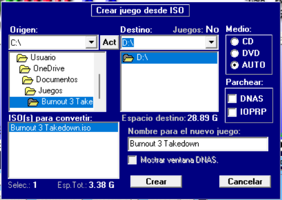Image resolution: width=282 pixels, height=200 pixels.
Task: Click the Cancelar button
Action: pos(245,182)
